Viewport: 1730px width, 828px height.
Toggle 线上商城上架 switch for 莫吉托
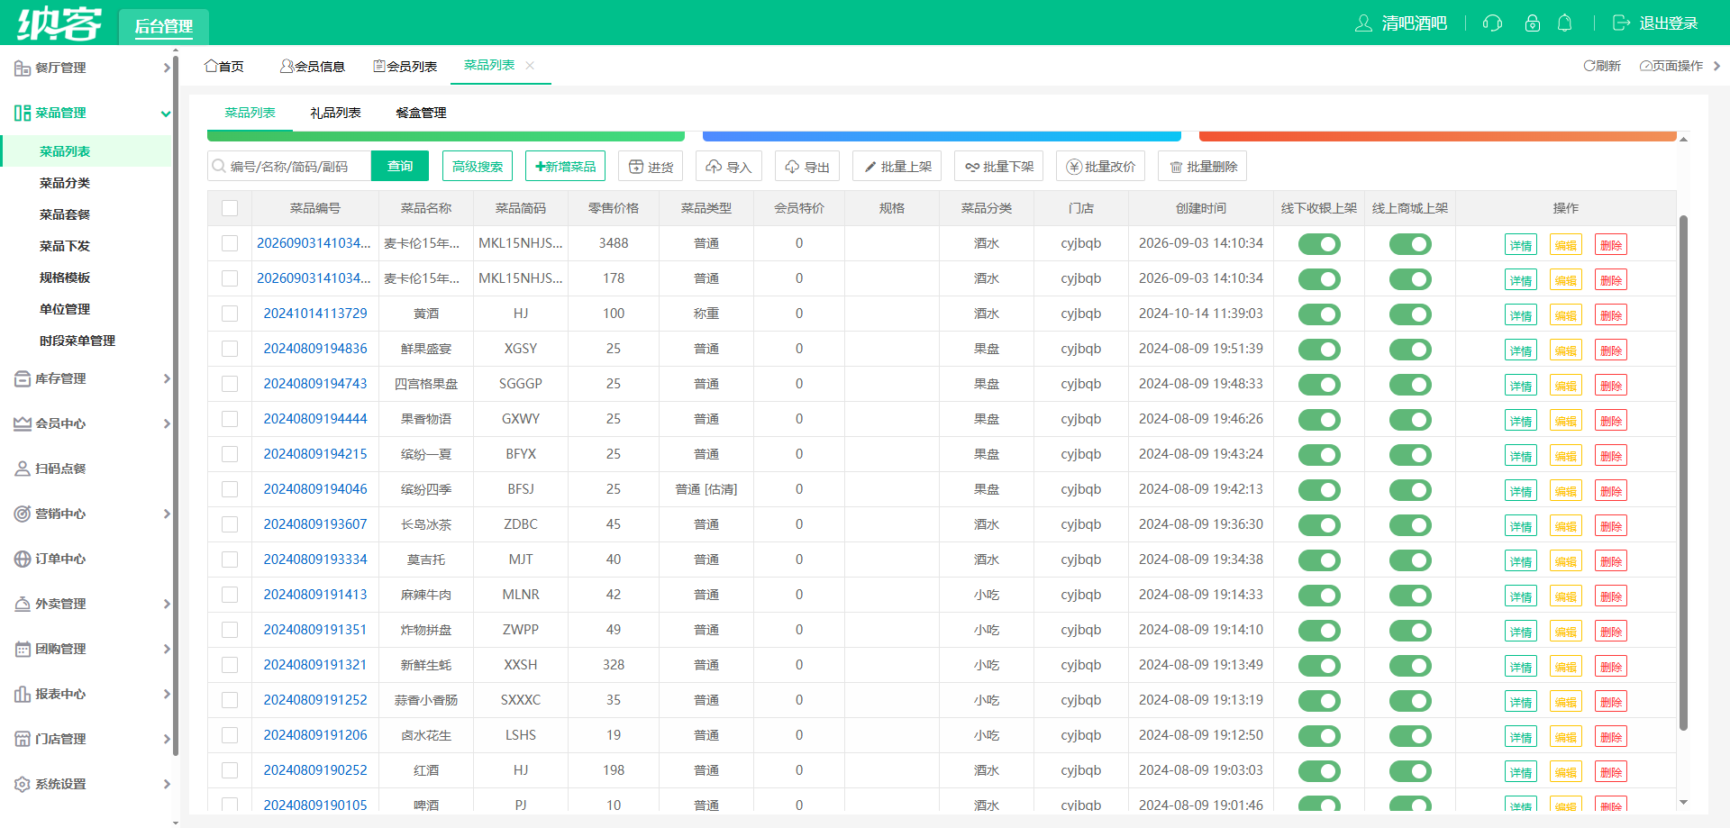1410,560
